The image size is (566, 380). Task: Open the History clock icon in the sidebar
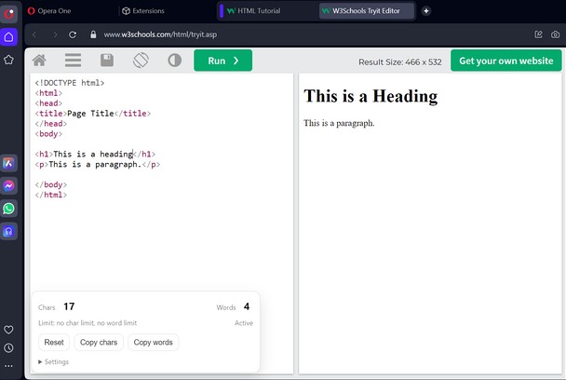point(8,347)
